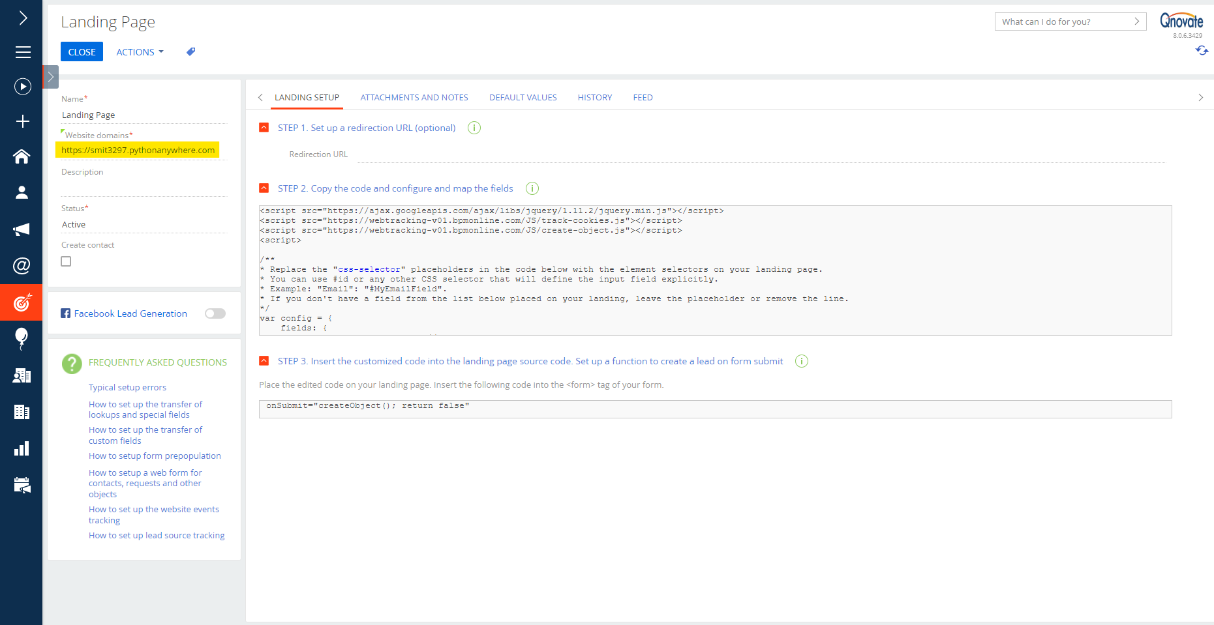Open the Default Values tab
The height and width of the screenshot is (625, 1214).
pos(523,98)
